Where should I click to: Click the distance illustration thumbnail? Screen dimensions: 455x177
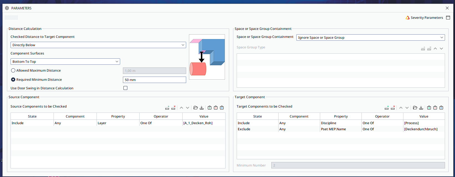(207, 57)
